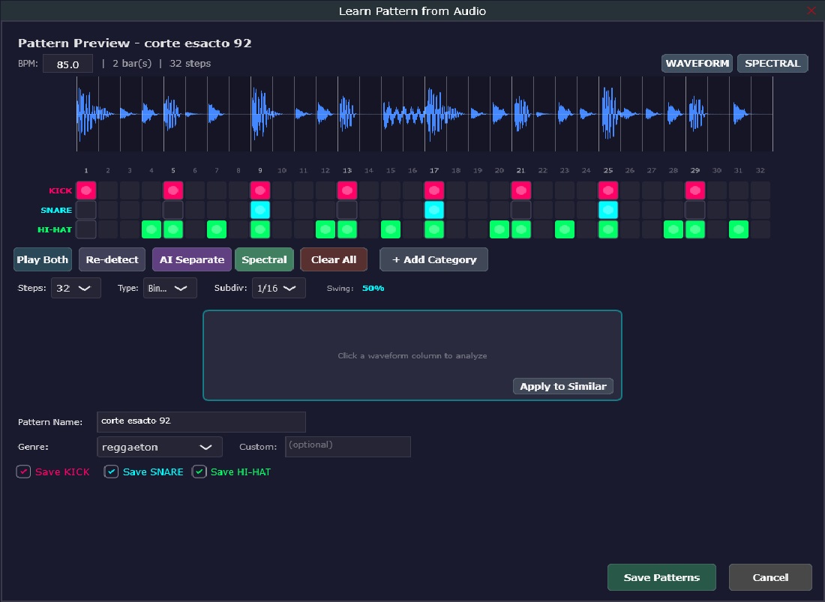Switch to WAVEFORM view

pos(697,63)
